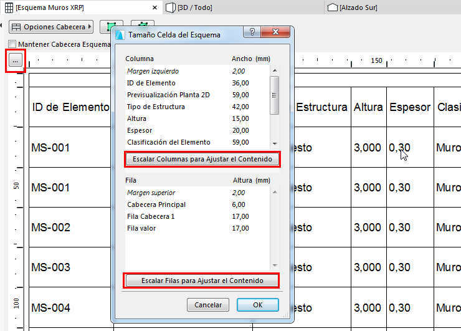Click the 15,00 width value
461x331 pixels.
coord(240,118)
